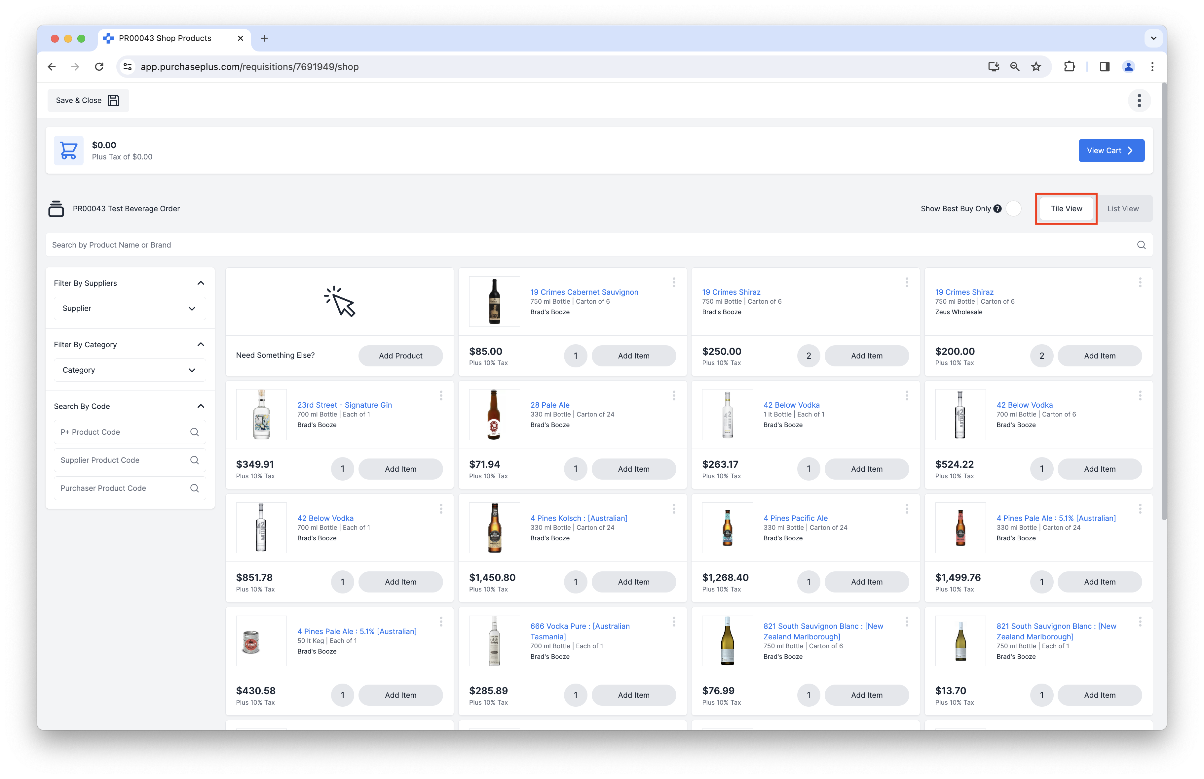The image size is (1204, 779).
Task: Click the Save & Close floppy disk icon
Action: click(114, 101)
